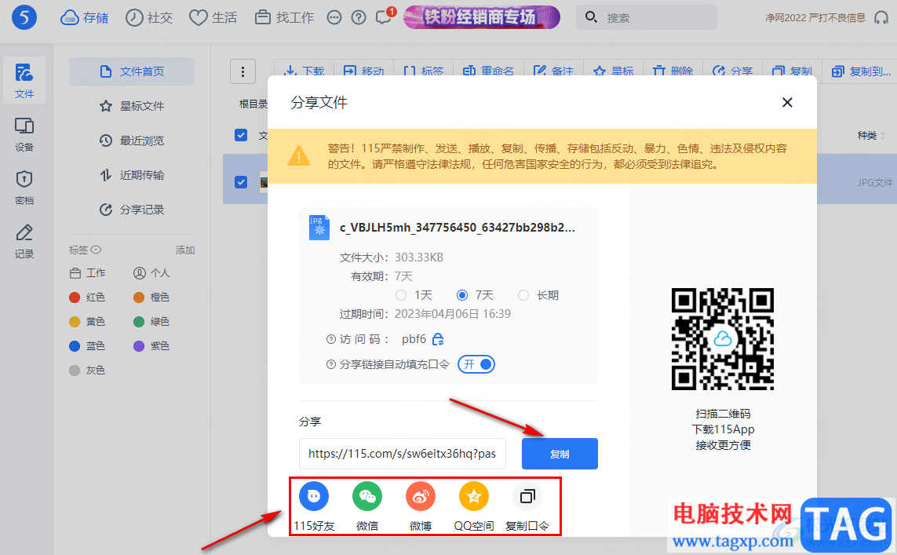Viewport: 897px width, 555px height.
Task: Sort by the 种类 column
Action: [870, 136]
